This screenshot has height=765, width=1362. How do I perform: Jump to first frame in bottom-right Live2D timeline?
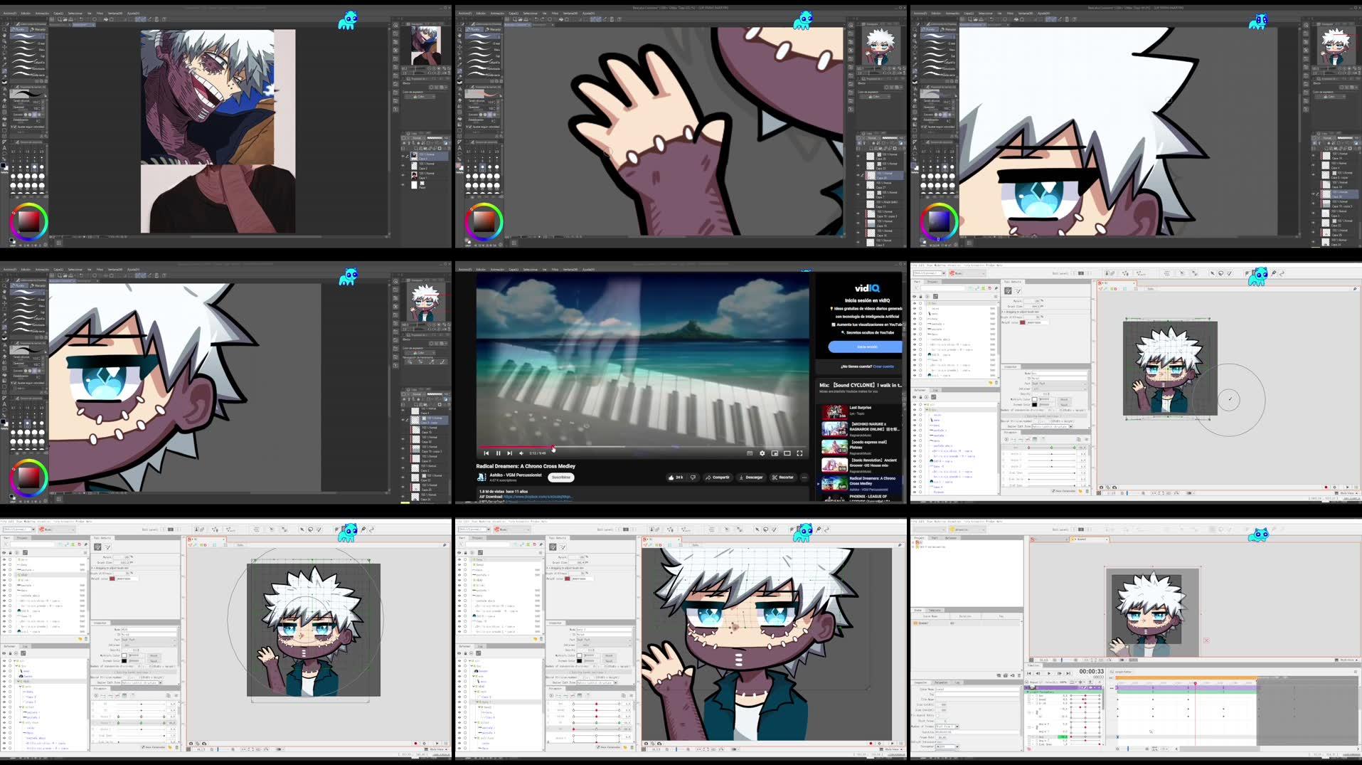coord(1029,673)
